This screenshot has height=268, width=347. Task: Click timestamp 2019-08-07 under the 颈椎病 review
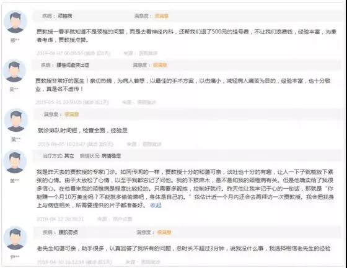click(73, 53)
